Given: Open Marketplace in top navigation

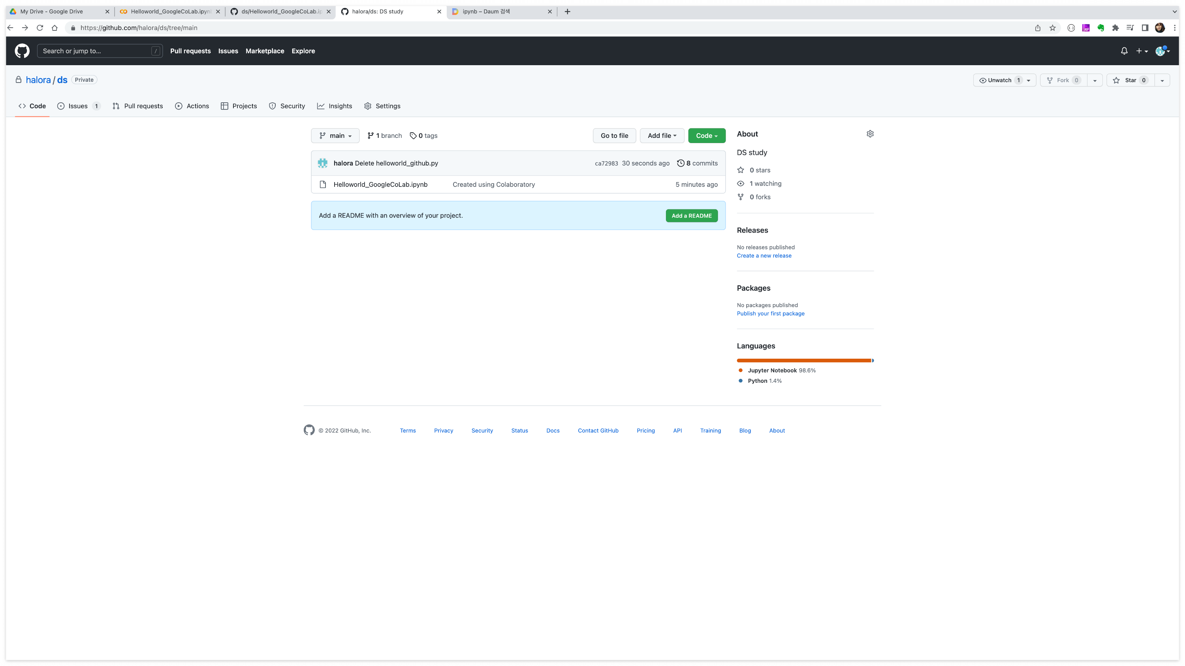Looking at the screenshot, I should click(265, 51).
